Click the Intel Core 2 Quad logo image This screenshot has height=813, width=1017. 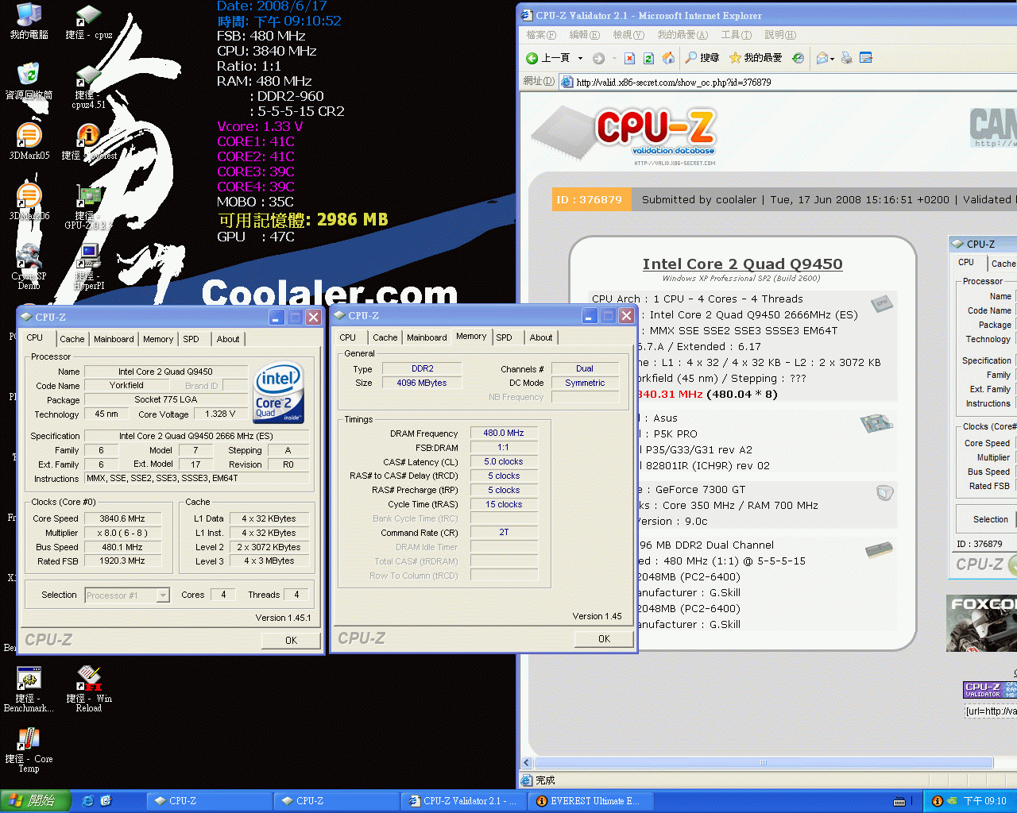pos(278,393)
